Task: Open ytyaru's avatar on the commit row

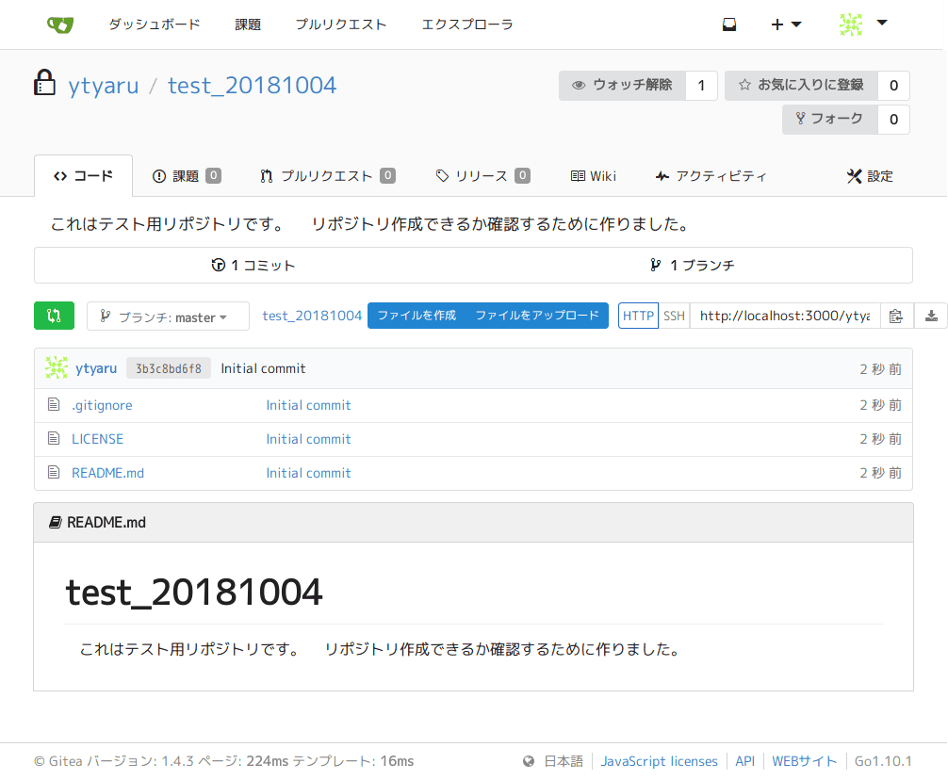Action: pos(56,368)
